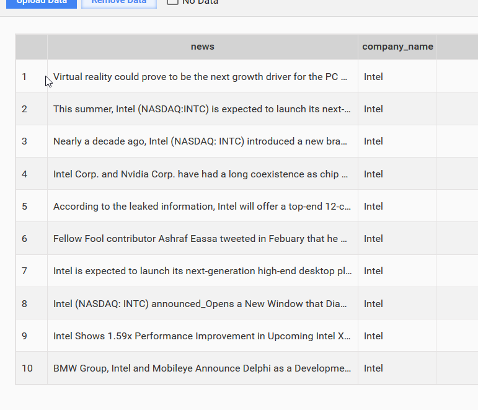Click the Intel company cell in row 10

(397, 368)
